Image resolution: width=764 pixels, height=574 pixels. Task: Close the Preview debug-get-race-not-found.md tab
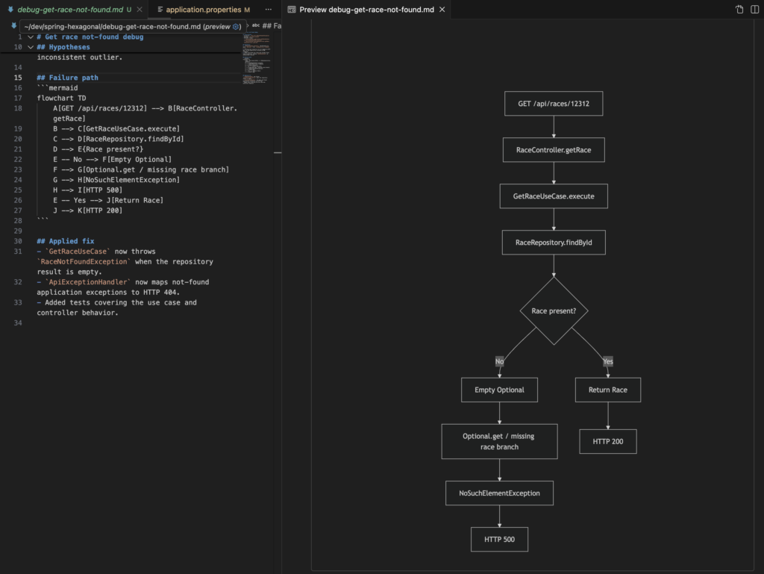coord(443,10)
